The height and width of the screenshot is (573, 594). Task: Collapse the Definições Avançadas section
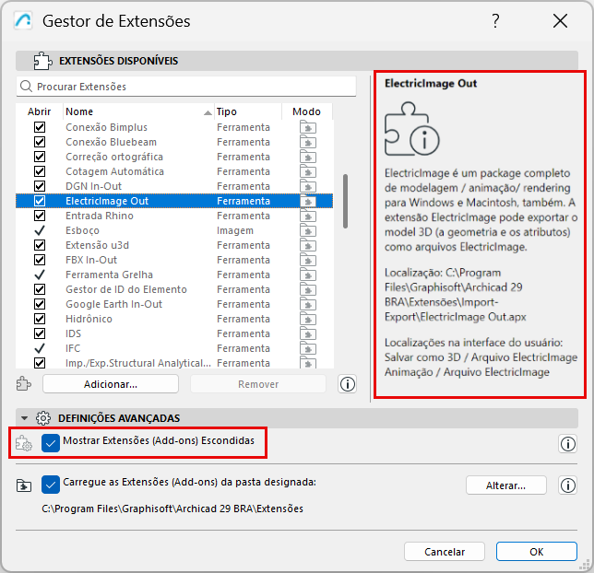(x=25, y=418)
